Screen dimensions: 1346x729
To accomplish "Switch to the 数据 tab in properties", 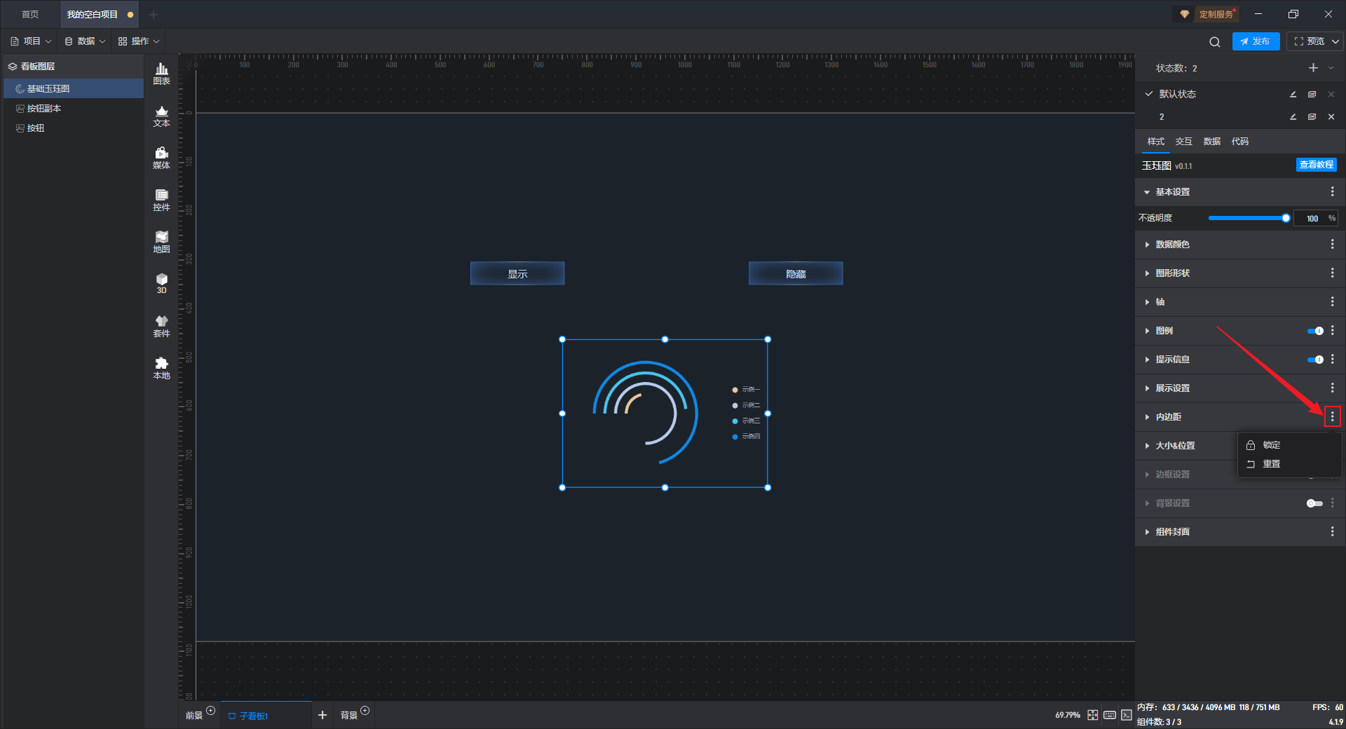I will (x=1211, y=141).
